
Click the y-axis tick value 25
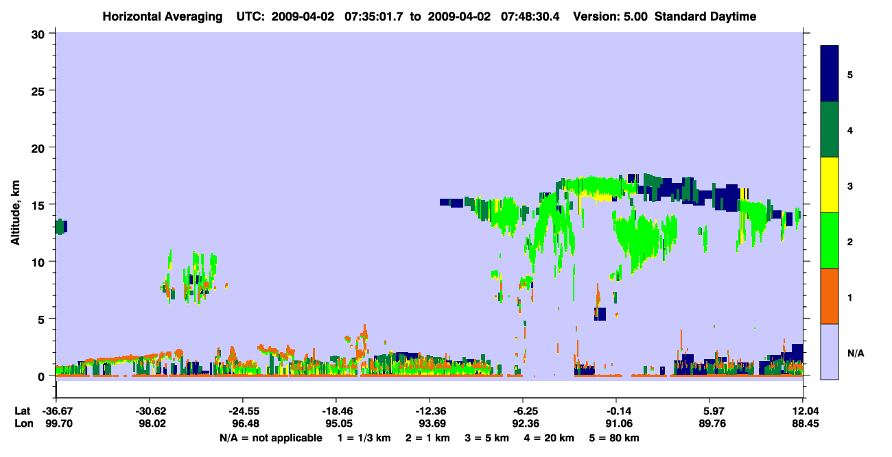click(x=40, y=90)
